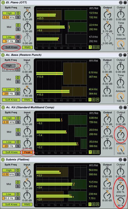Click the 5.20 dB High input knob in El. Piano
128x209 pixels.
tap(27, 14)
